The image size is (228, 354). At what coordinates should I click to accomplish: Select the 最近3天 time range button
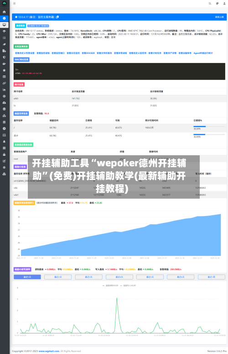89,277
